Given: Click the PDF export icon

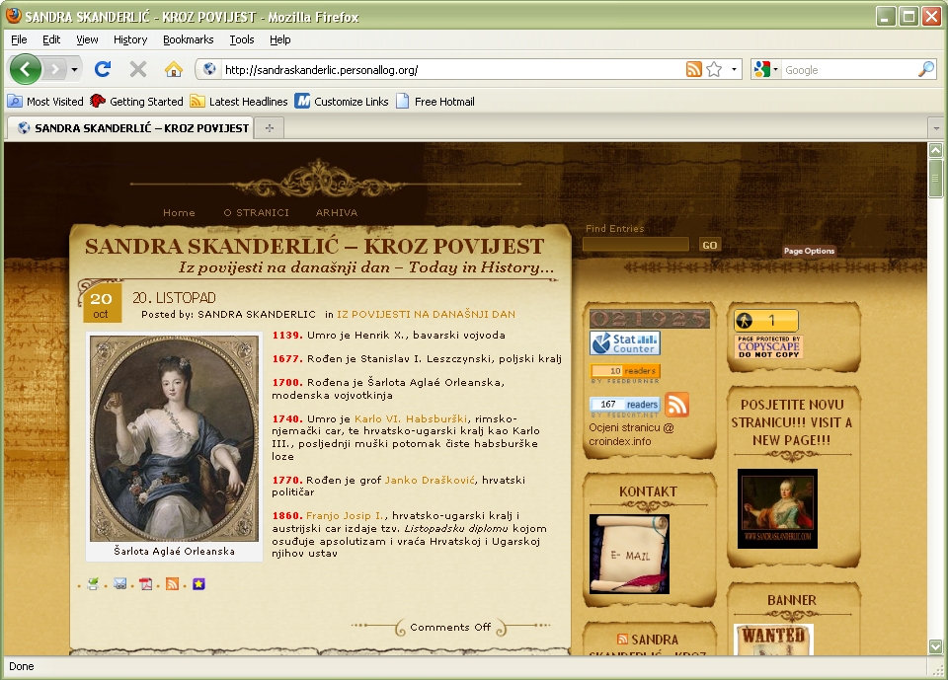Looking at the screenshot, I should (146, 584).
